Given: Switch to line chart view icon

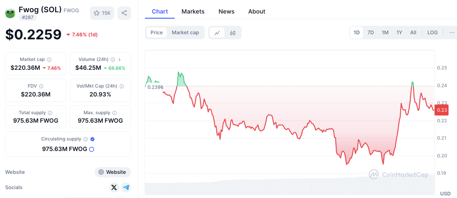Looking at the screenshot, I should tap(217, 33).
